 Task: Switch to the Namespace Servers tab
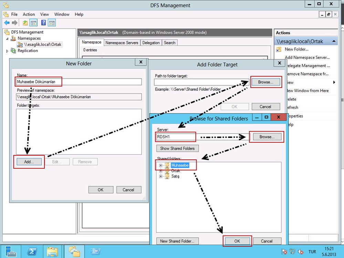point(122,43)
